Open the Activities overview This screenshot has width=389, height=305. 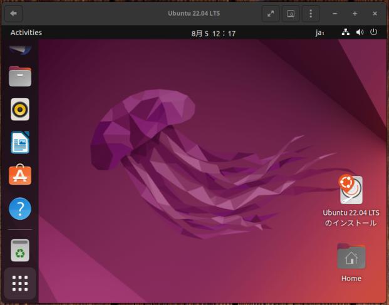tap(26, 33)
